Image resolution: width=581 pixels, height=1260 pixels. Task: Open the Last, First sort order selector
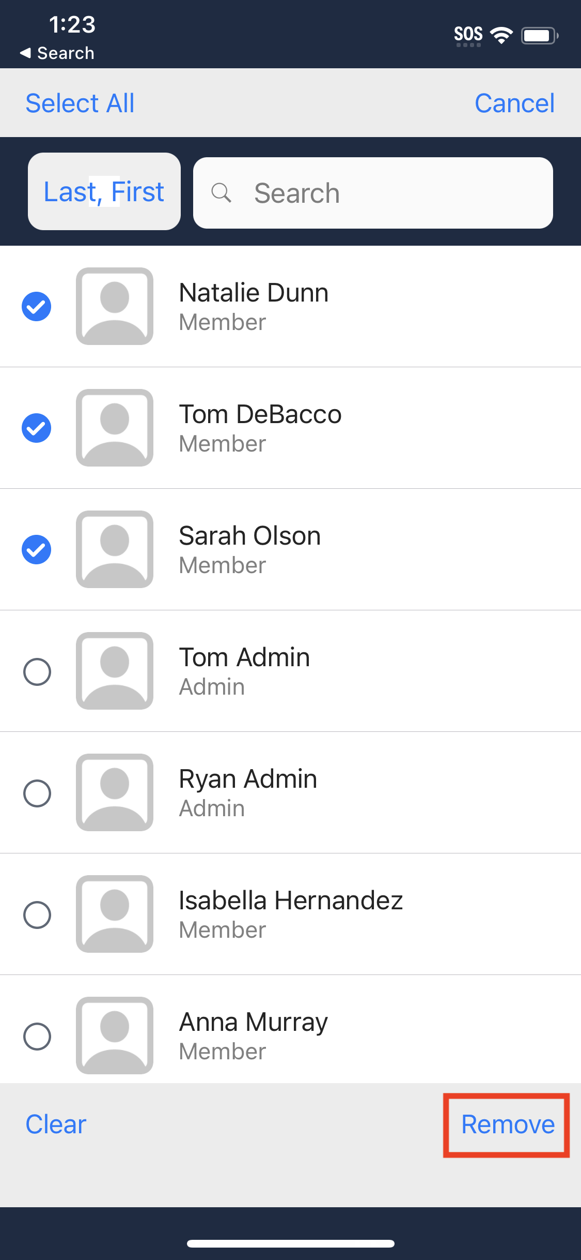[x=104, y=191]
